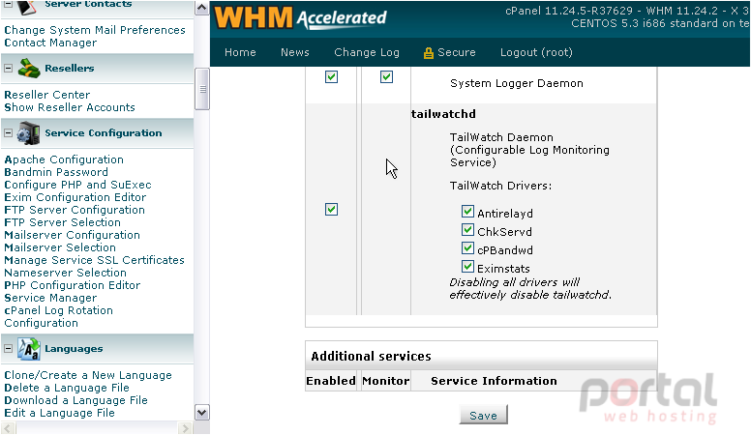
Task: Click the sidebar vertical scrollbar thumb
Action: (x=202, y=89)
